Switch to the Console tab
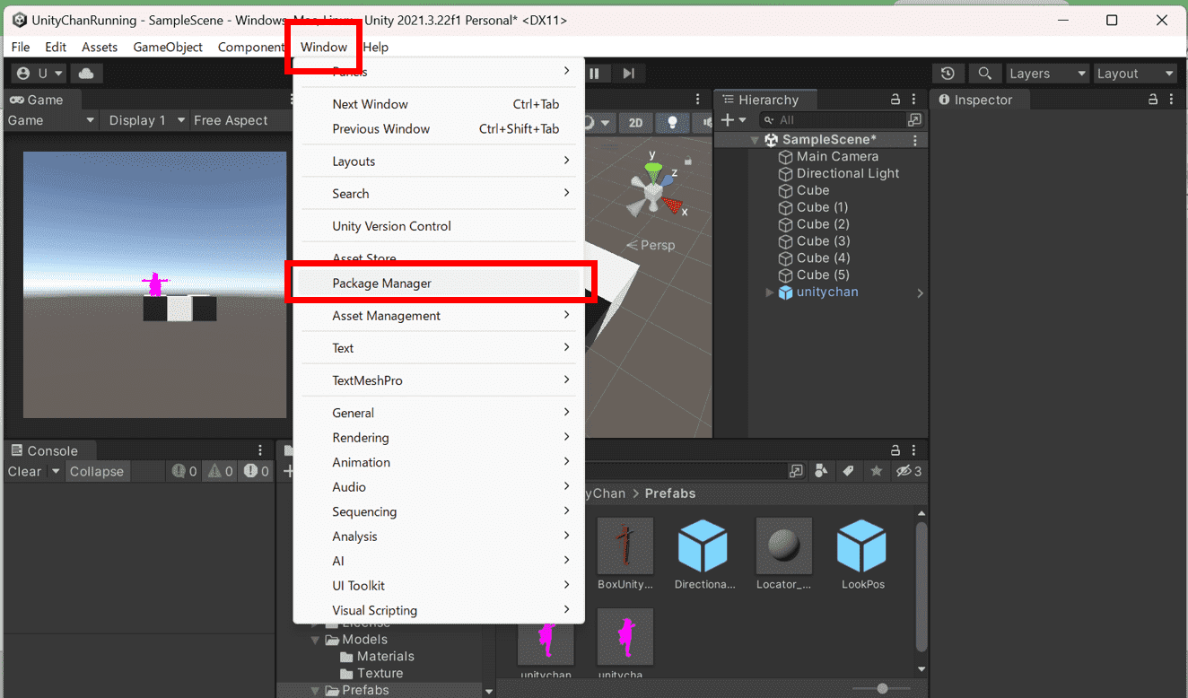Viewport: 1188px width, 698px height. [x=50, y=450]
